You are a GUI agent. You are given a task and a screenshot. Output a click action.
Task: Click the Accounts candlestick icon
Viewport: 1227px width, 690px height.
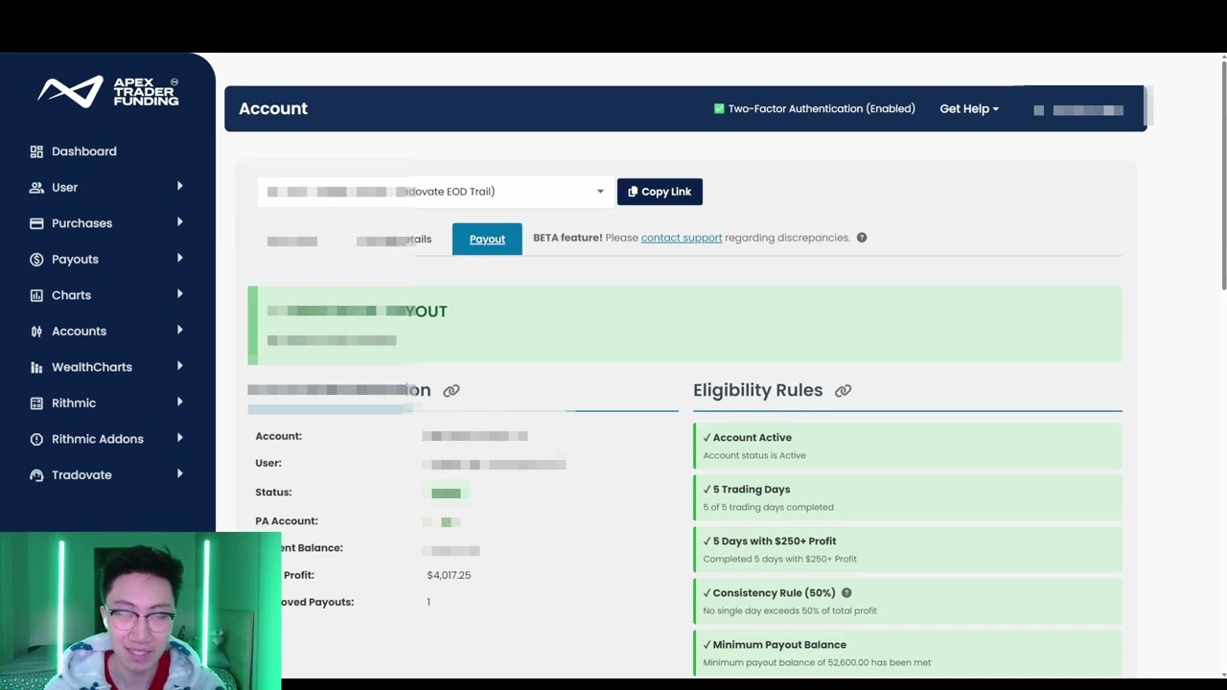coord(36,332)
